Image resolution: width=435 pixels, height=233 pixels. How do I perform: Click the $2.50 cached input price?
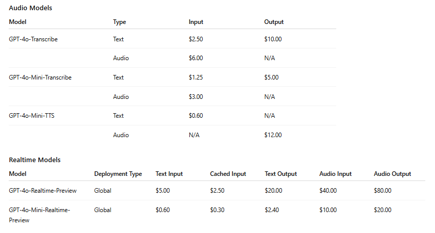[217, 191]
